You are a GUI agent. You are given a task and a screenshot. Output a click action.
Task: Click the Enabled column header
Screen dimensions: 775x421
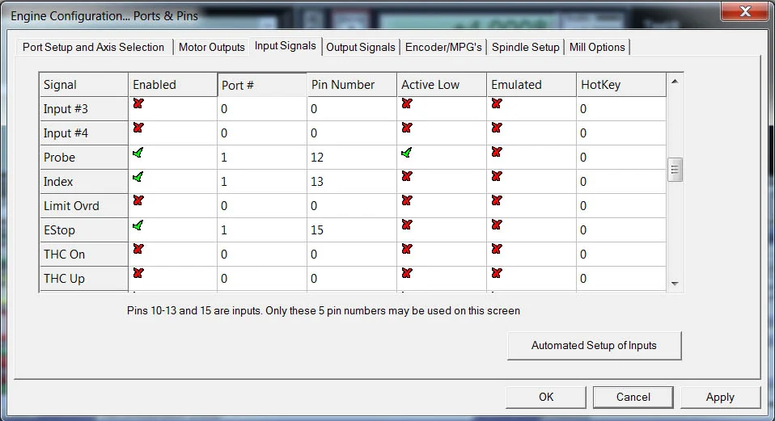point(172,84)
